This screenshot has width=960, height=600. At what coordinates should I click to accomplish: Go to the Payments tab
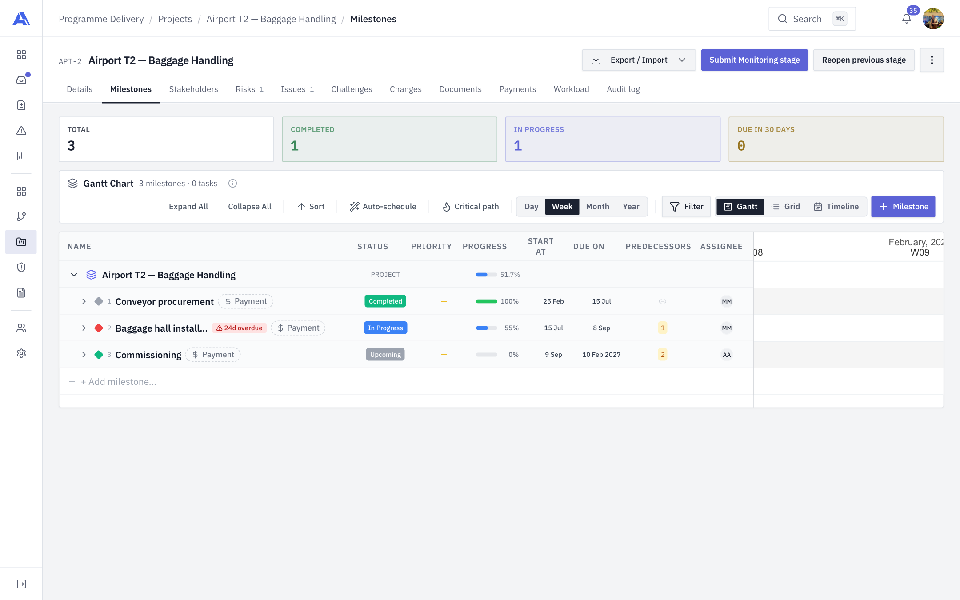(x=517, y=89)
